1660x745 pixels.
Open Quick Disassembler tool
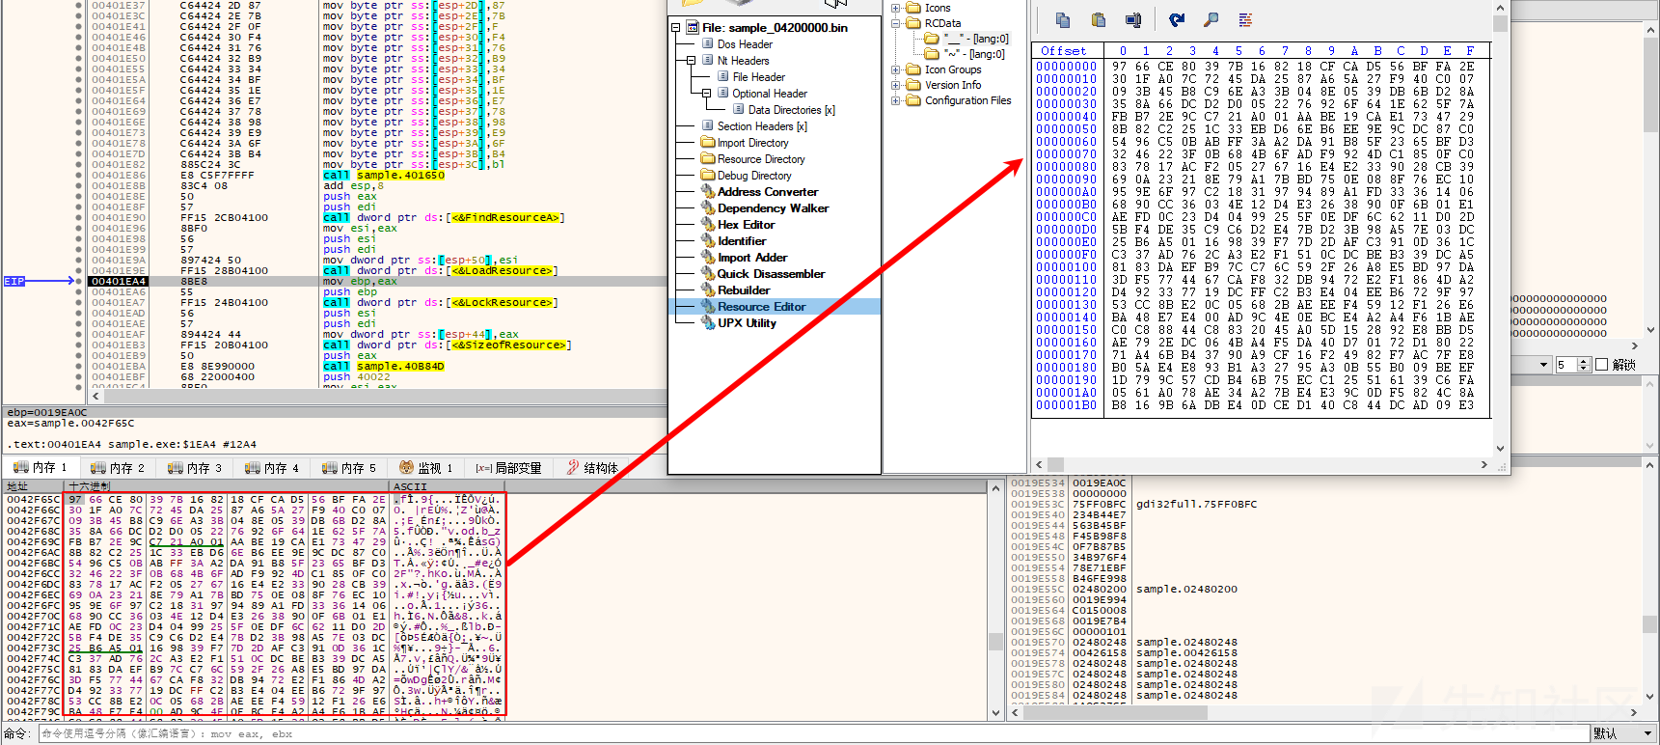(x=771, y=274)
